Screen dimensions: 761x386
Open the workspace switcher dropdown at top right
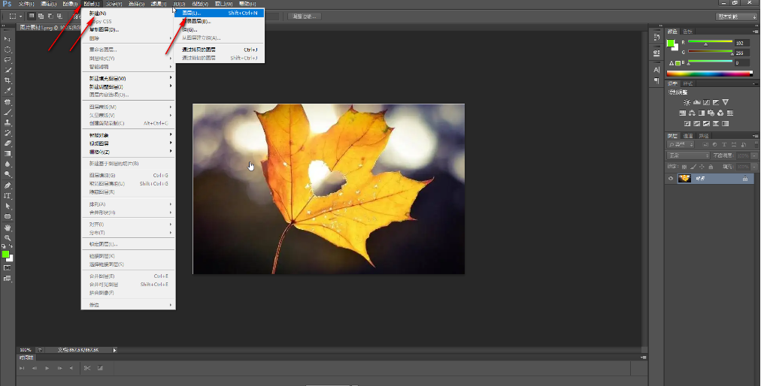[x=737, y=16]
